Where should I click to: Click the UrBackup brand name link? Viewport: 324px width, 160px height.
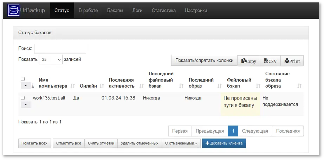tap(32, 10)
